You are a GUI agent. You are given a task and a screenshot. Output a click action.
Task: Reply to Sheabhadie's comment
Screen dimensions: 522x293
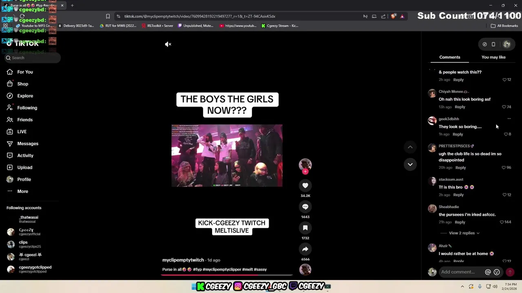pos(460,222)
